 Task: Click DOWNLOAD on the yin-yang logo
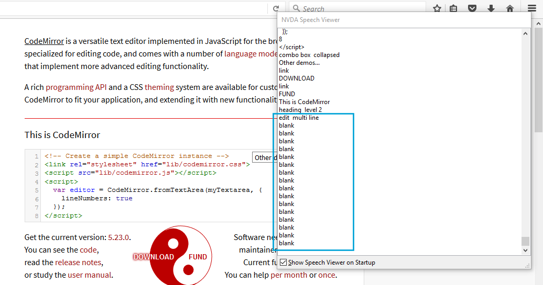click(x=154, y=257)
